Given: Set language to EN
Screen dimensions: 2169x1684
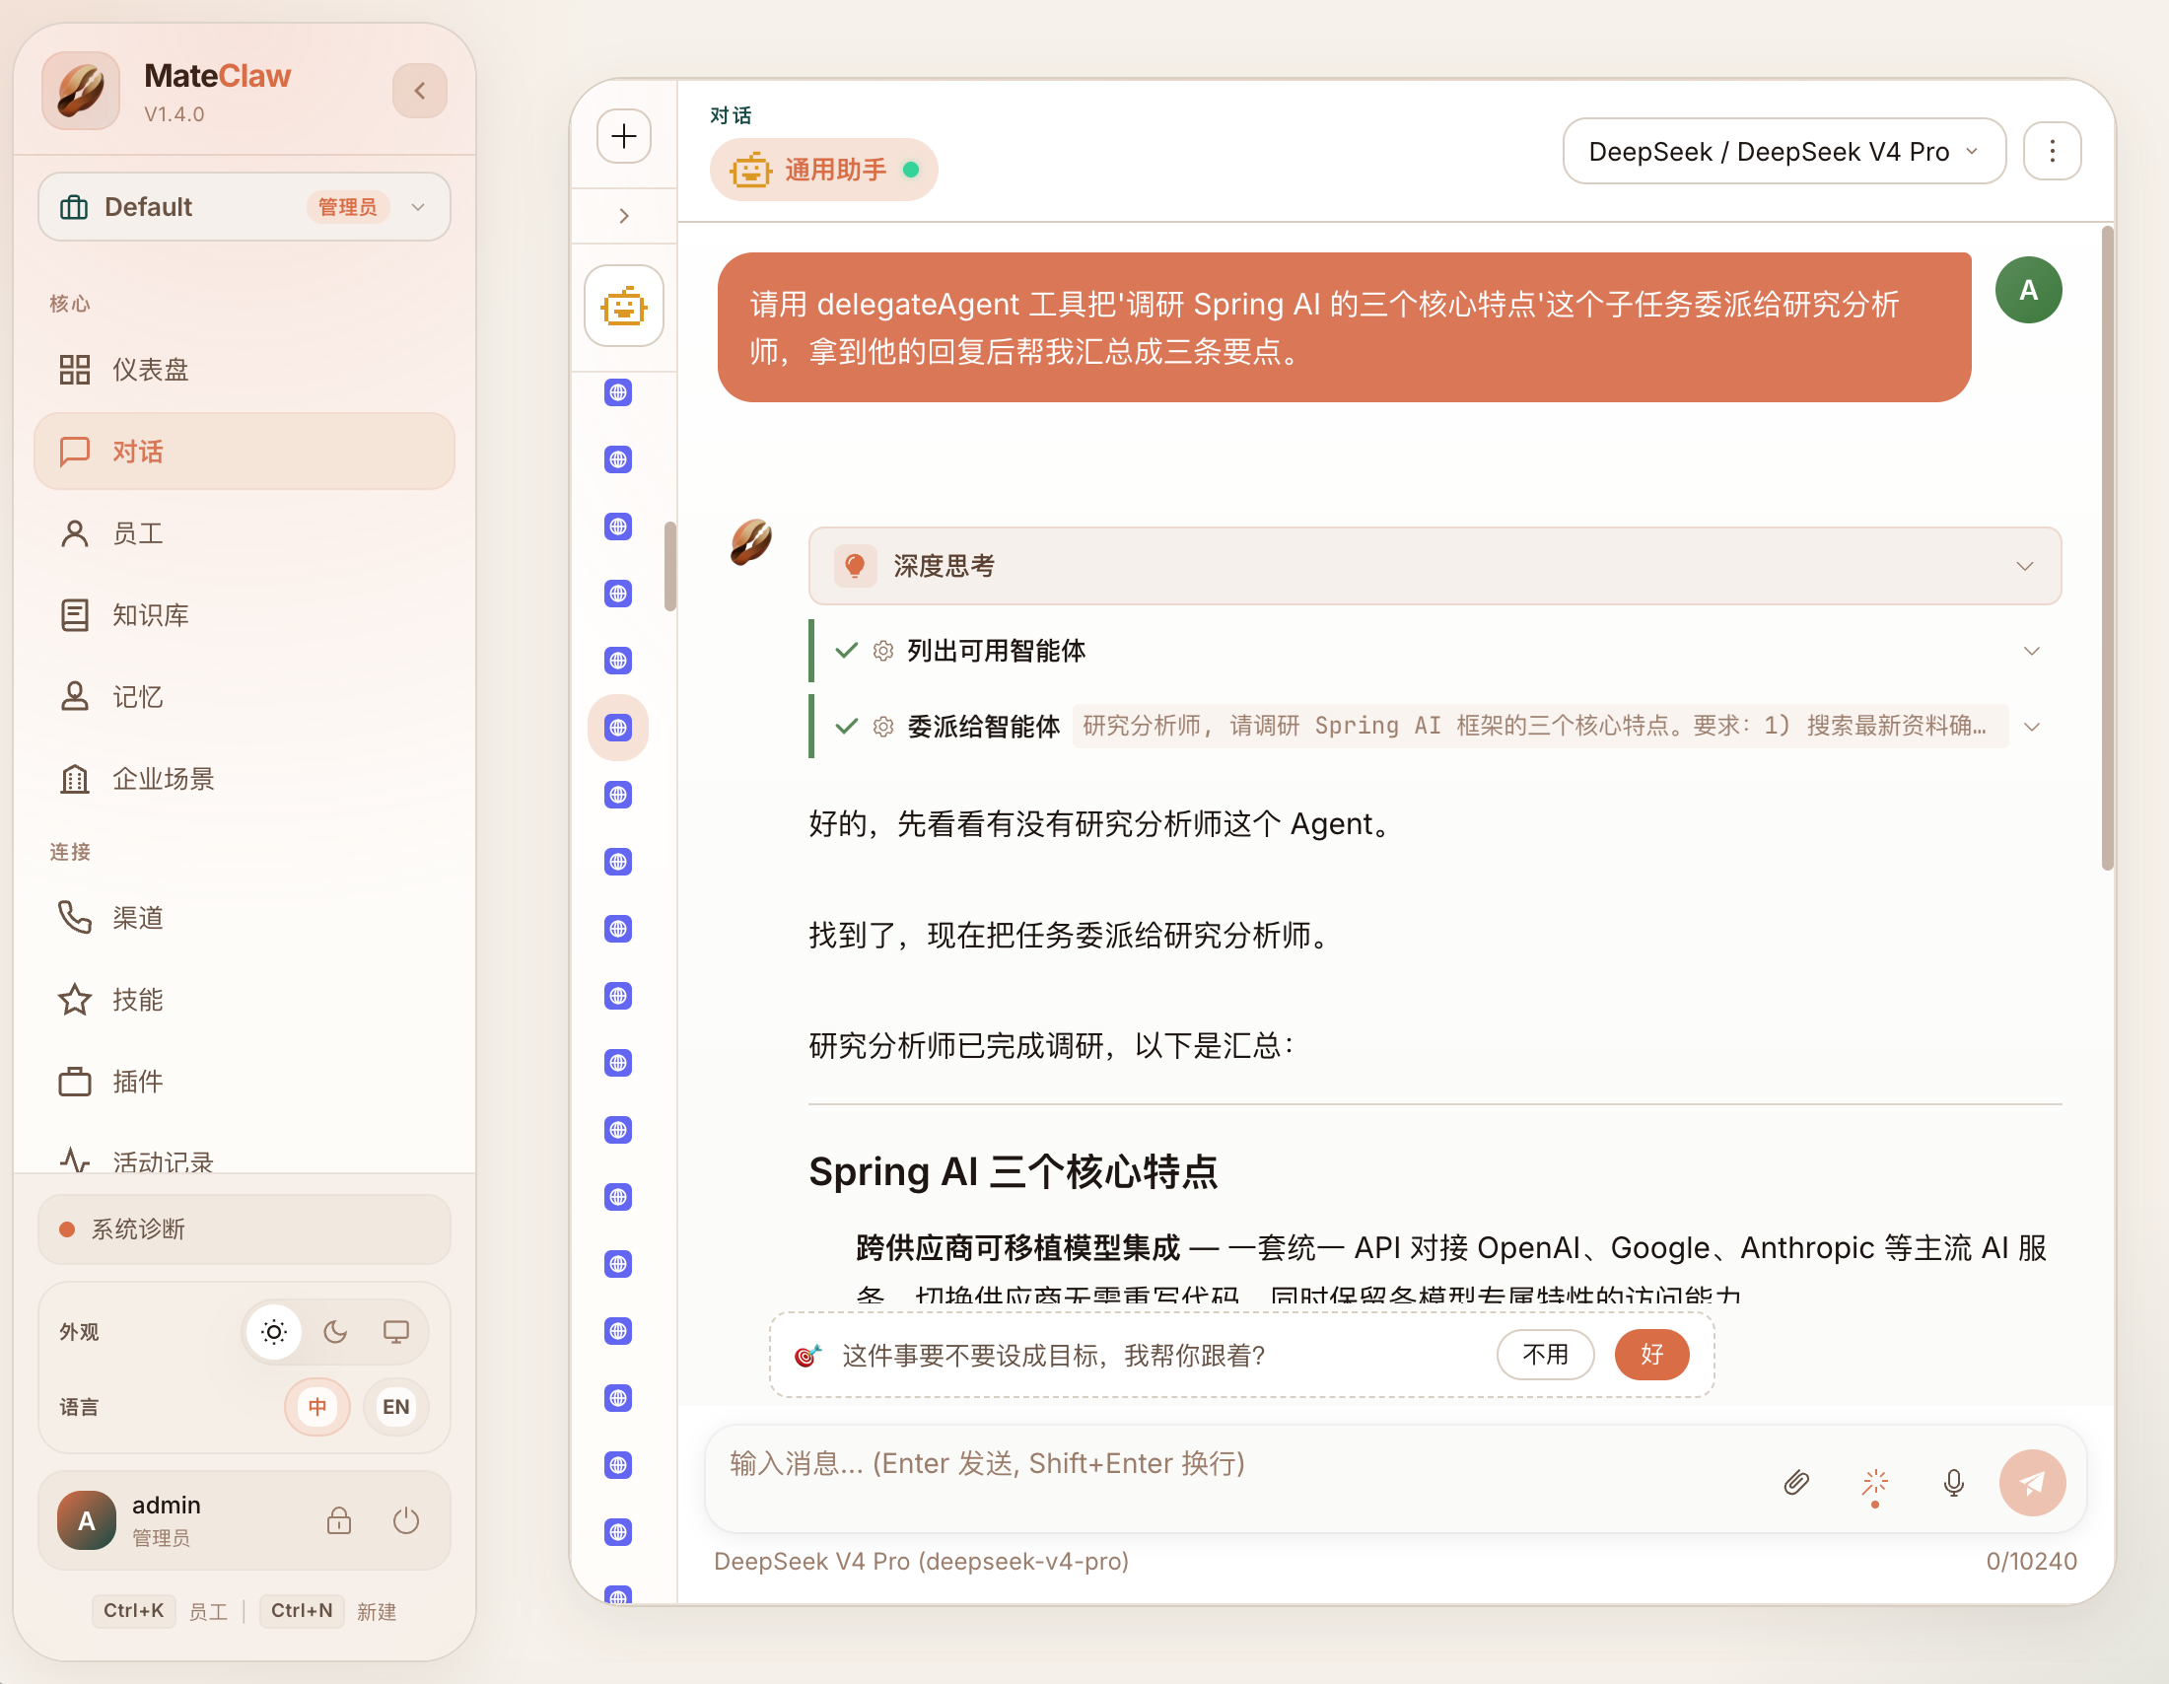Looking at the screenshot, I should pyautogui.click(x=396, y=1406).
